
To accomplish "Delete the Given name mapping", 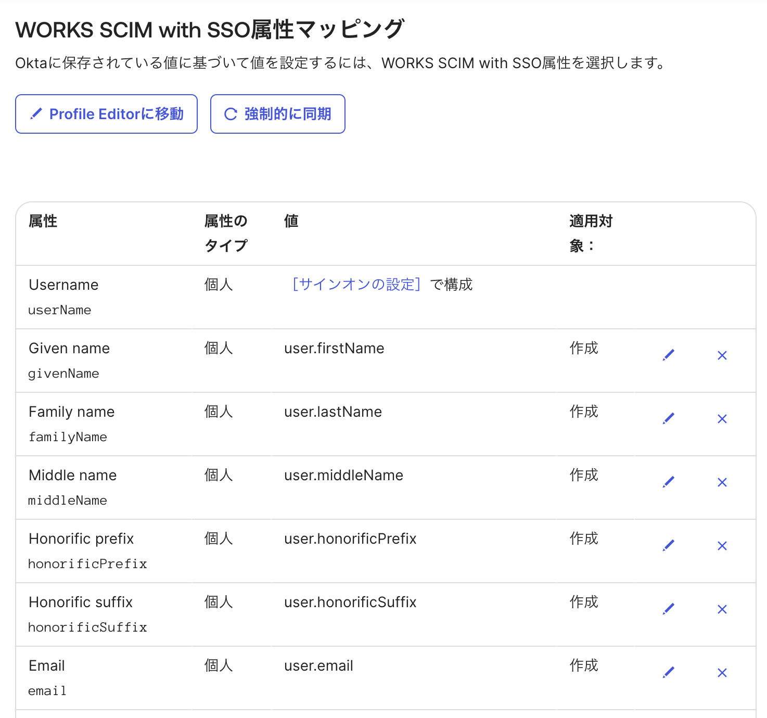I will (722, 355).
